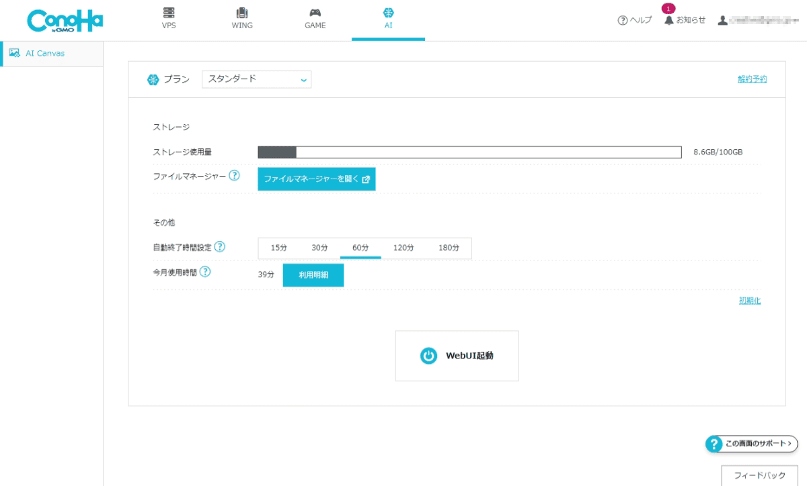Set auto-shutdown time to 30分
This screenshot has width=807, height=486.
pyautogui.click(x=319, y=248)
